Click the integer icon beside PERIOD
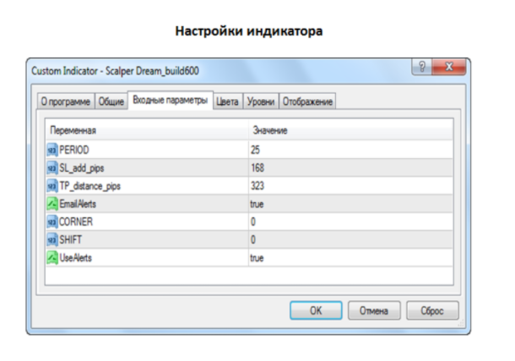This screenshot has width=515, height=361. 52,150
